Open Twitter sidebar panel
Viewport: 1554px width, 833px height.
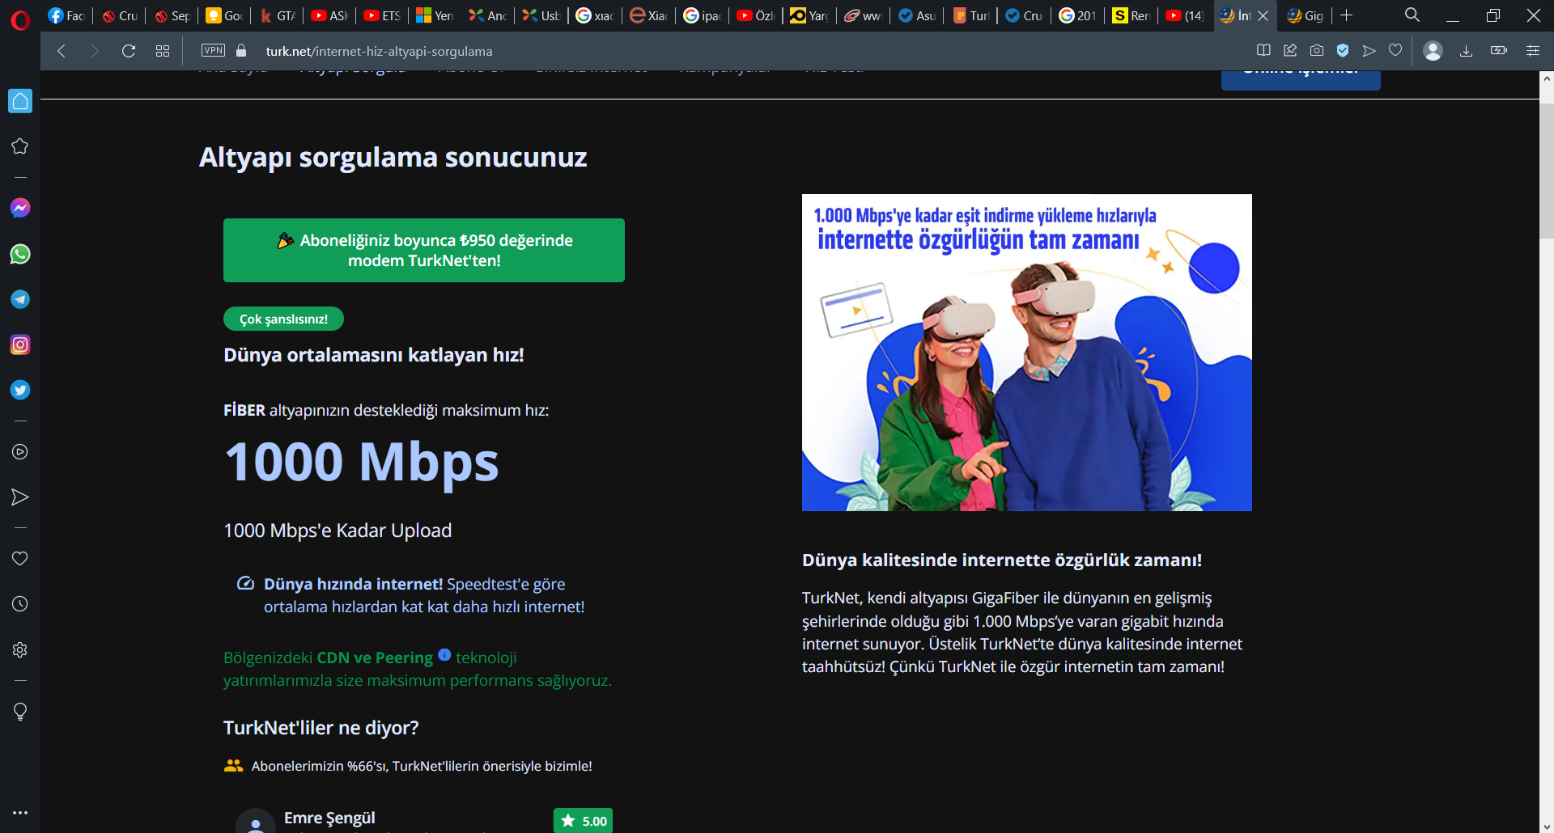[x=20, y=390]
